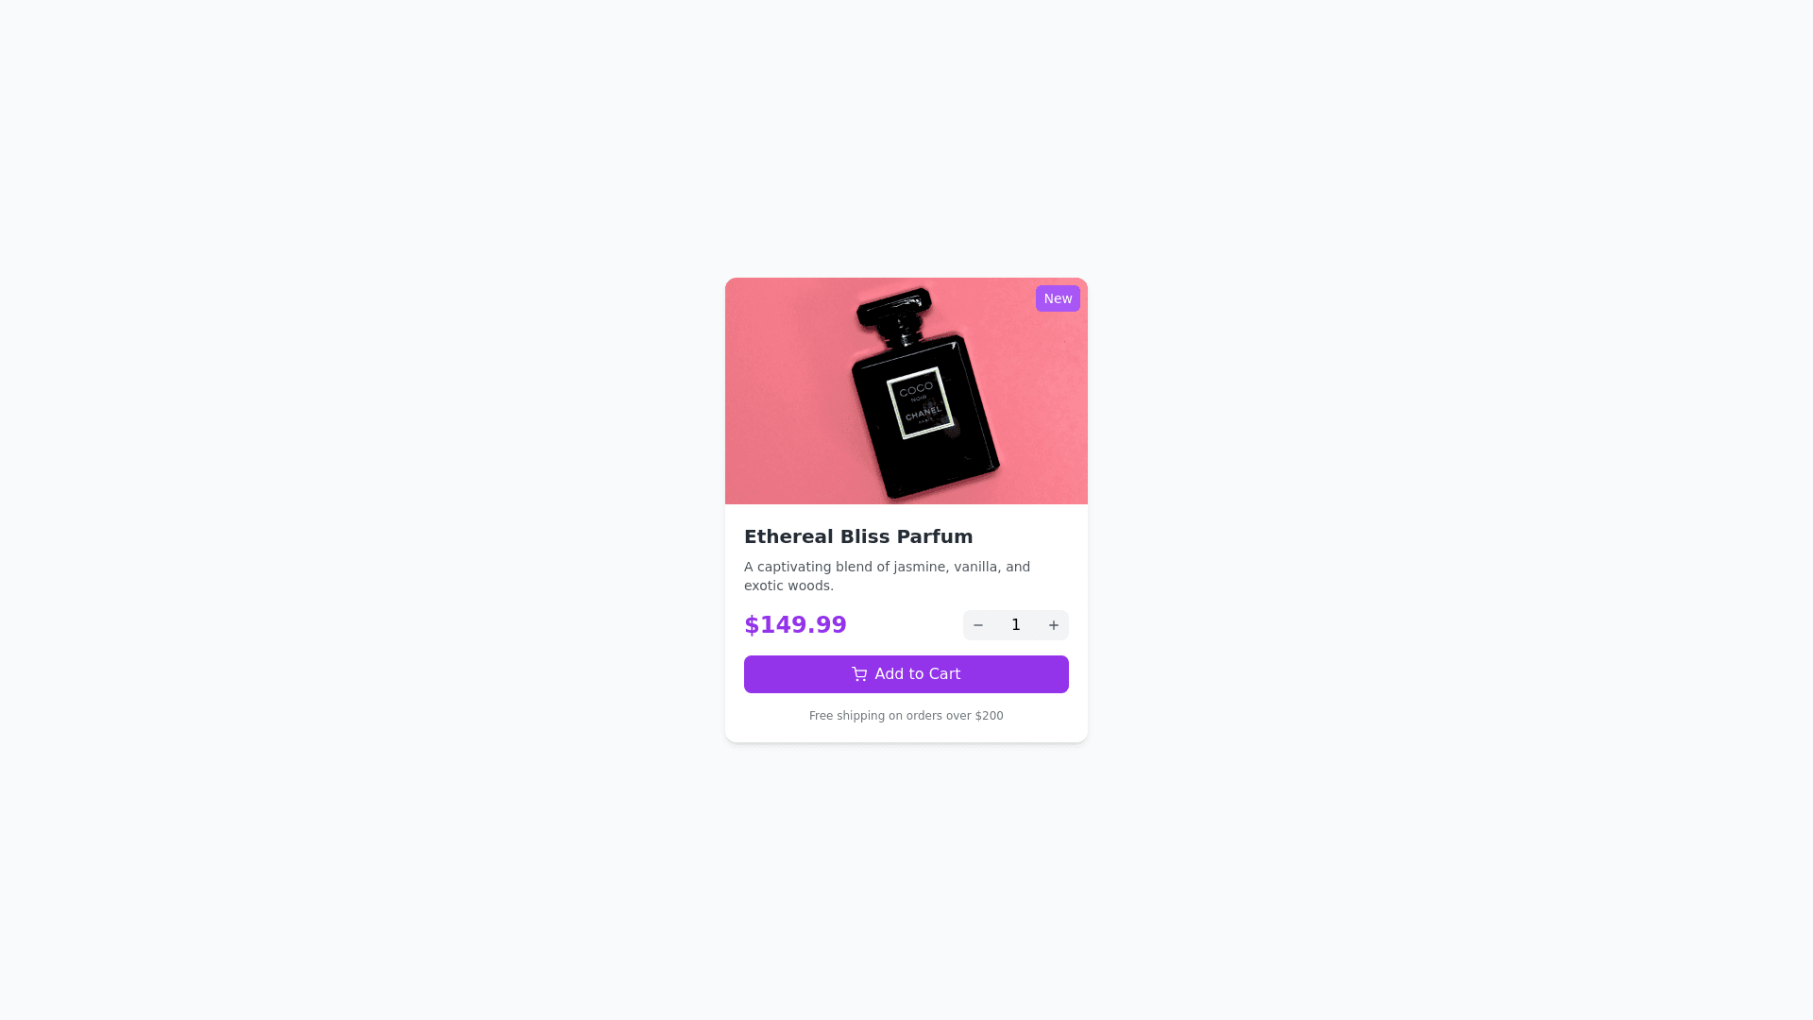Click the word Parfum in title

point(935,536)
